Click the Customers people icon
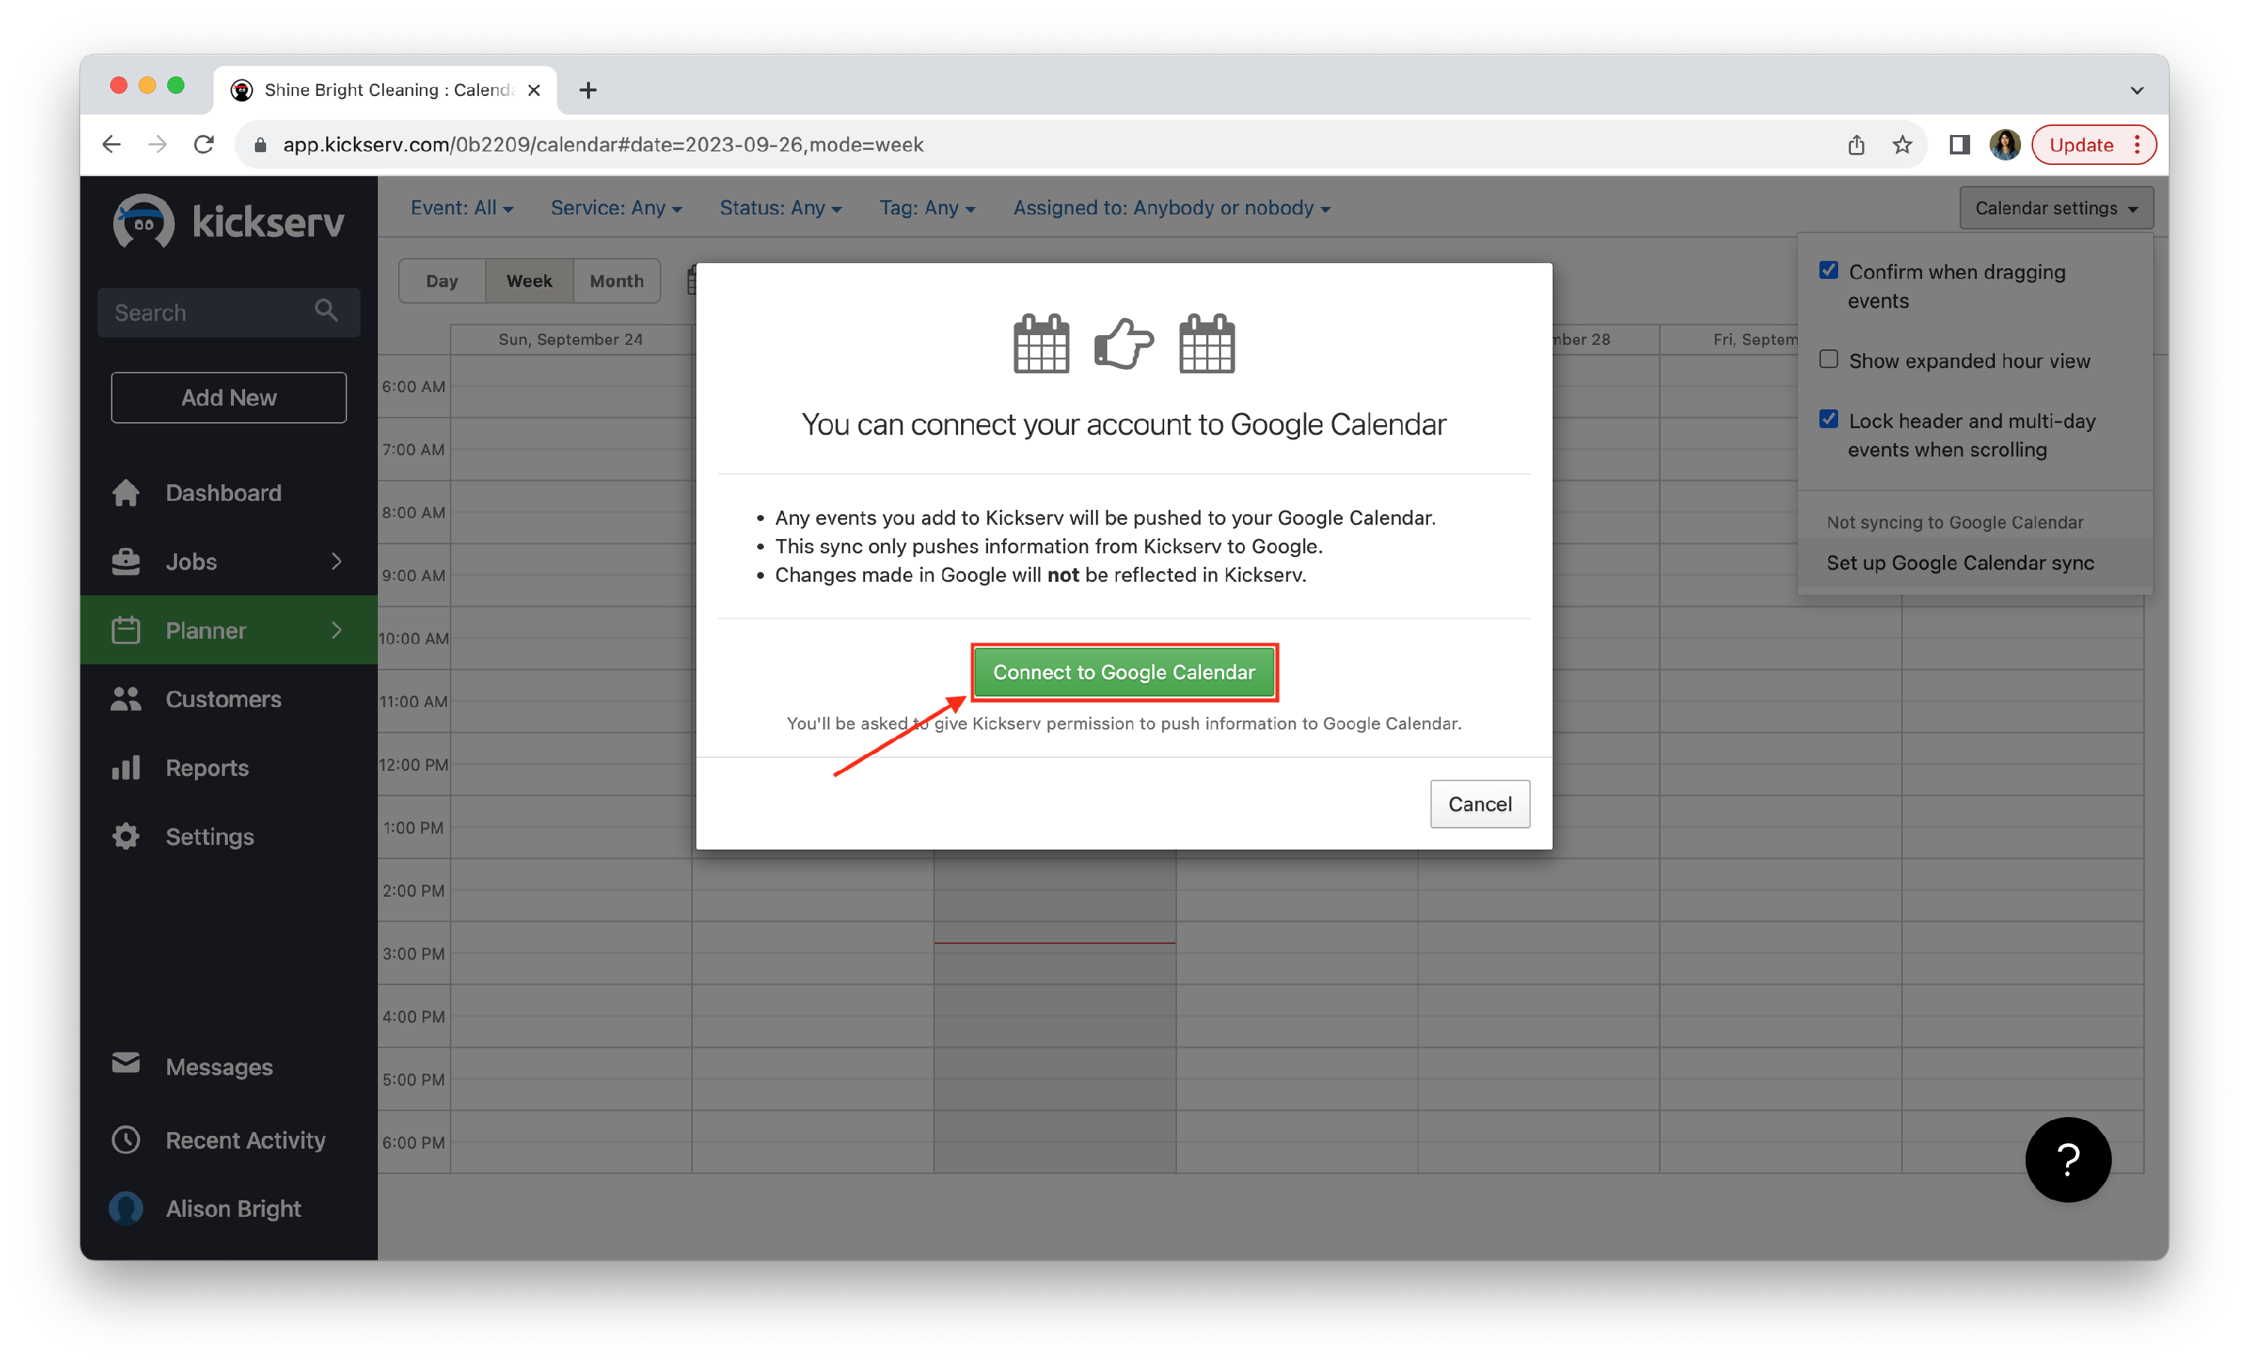This screenshot has height=1366, width=2249. 126,699
